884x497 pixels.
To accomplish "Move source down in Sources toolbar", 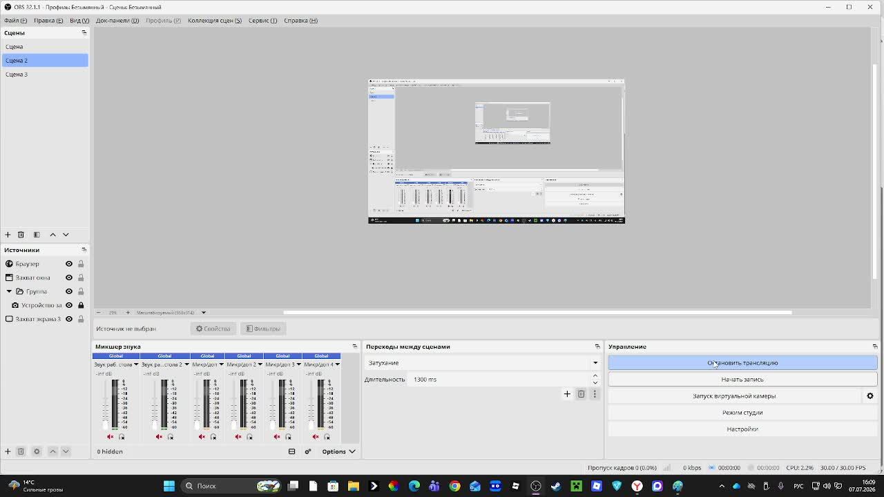I will click(x=66, y=451).
